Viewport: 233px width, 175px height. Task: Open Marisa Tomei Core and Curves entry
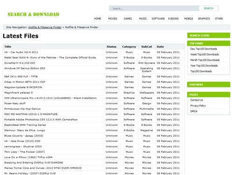[x=43, y=168]
